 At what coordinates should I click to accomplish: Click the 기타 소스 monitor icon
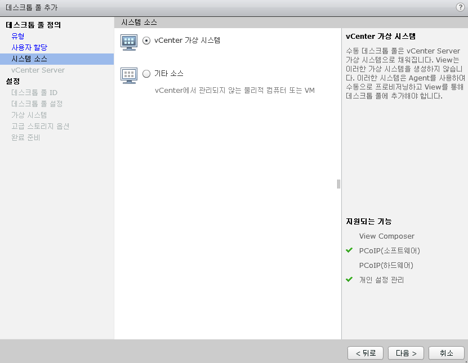click(x=129, y=75)
